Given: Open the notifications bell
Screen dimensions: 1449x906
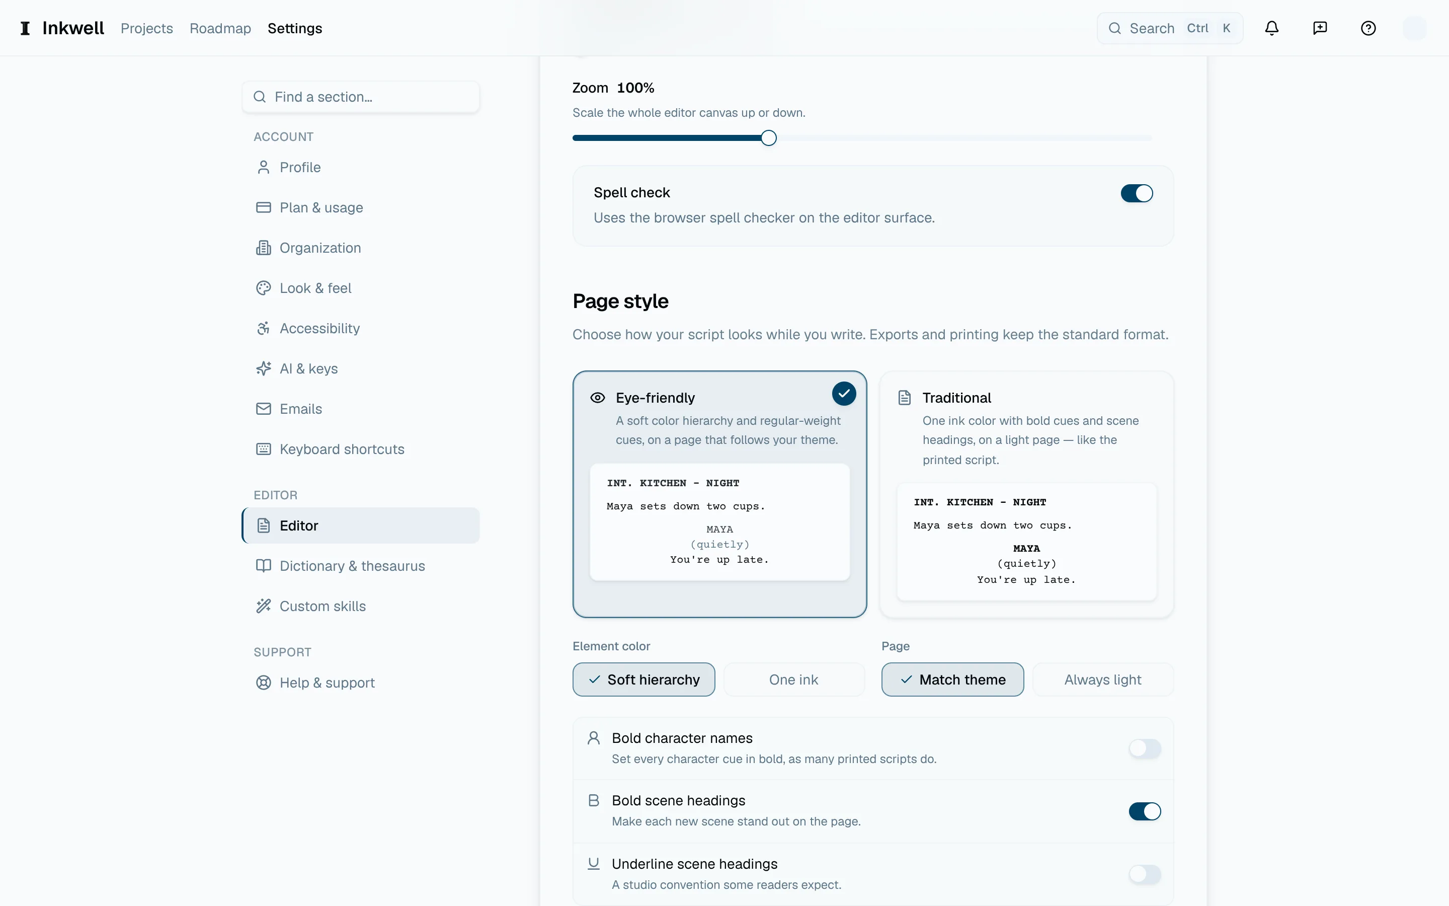Looking at the screenshot, I should pos(1272,28).
